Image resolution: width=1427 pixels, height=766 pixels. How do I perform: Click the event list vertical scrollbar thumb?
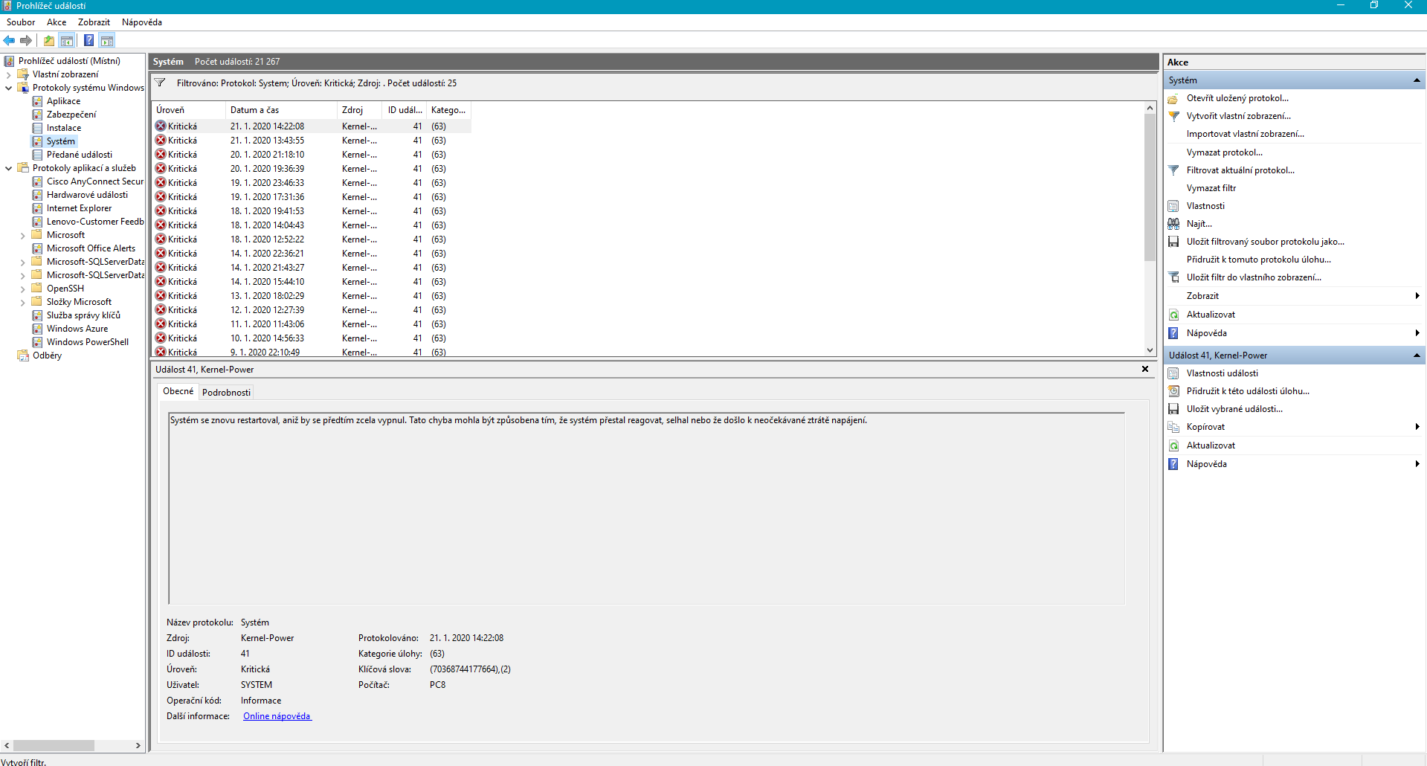(x=1150, y=187)
